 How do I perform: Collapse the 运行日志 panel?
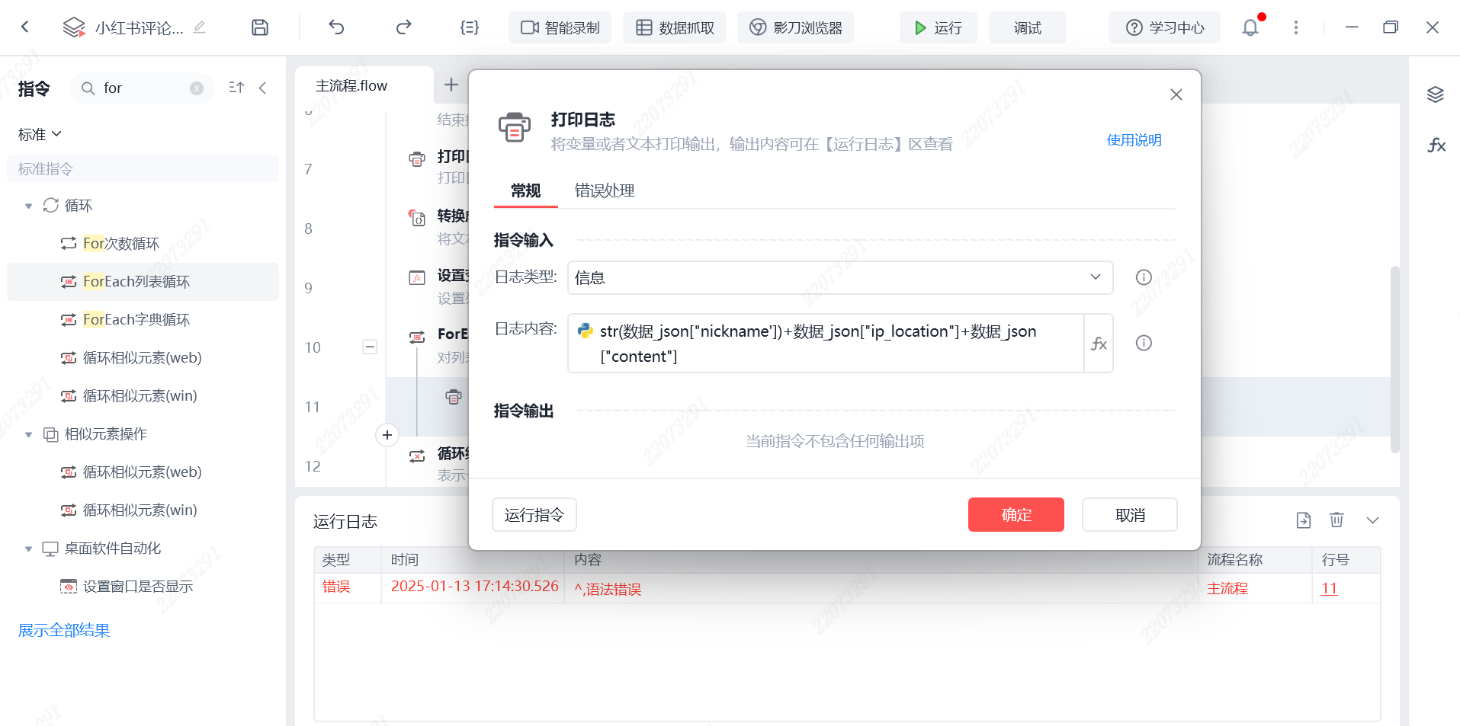pos(1373,520)
